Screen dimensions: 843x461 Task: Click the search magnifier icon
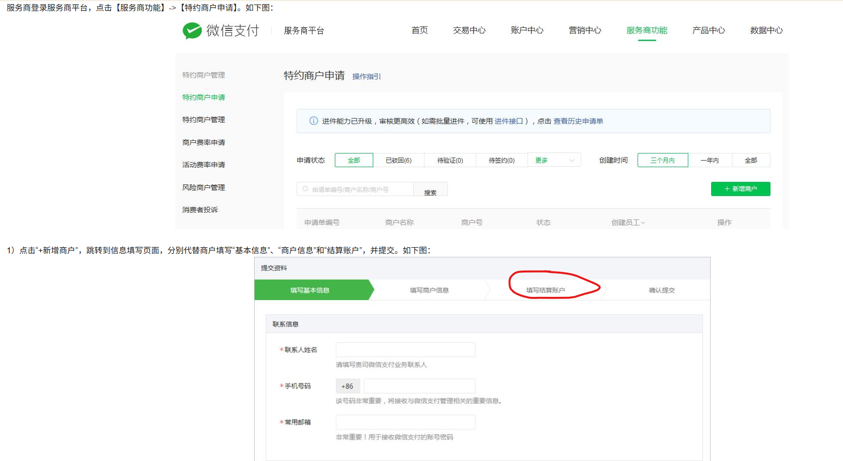tap(305, 189)
